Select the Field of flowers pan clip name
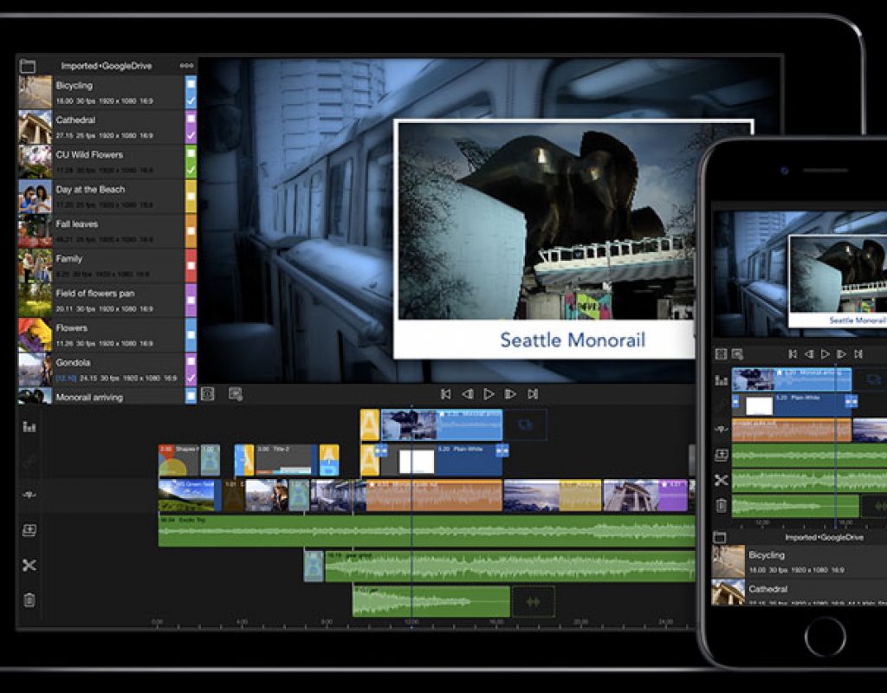Viewport: 887px width, 693px height. [95, 293]
